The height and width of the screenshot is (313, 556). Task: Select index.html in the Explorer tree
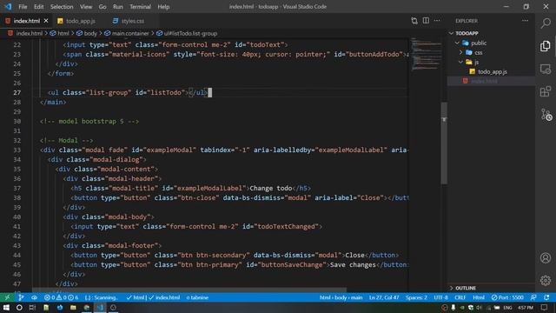pos(484,81)
